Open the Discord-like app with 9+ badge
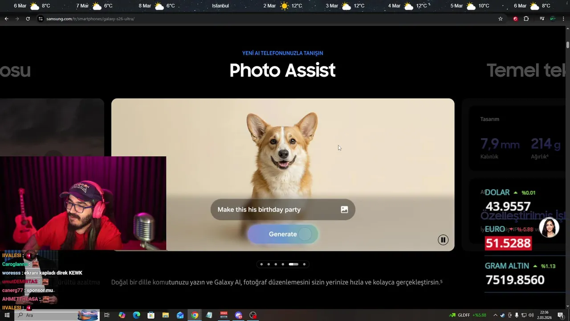 (238, 315)
